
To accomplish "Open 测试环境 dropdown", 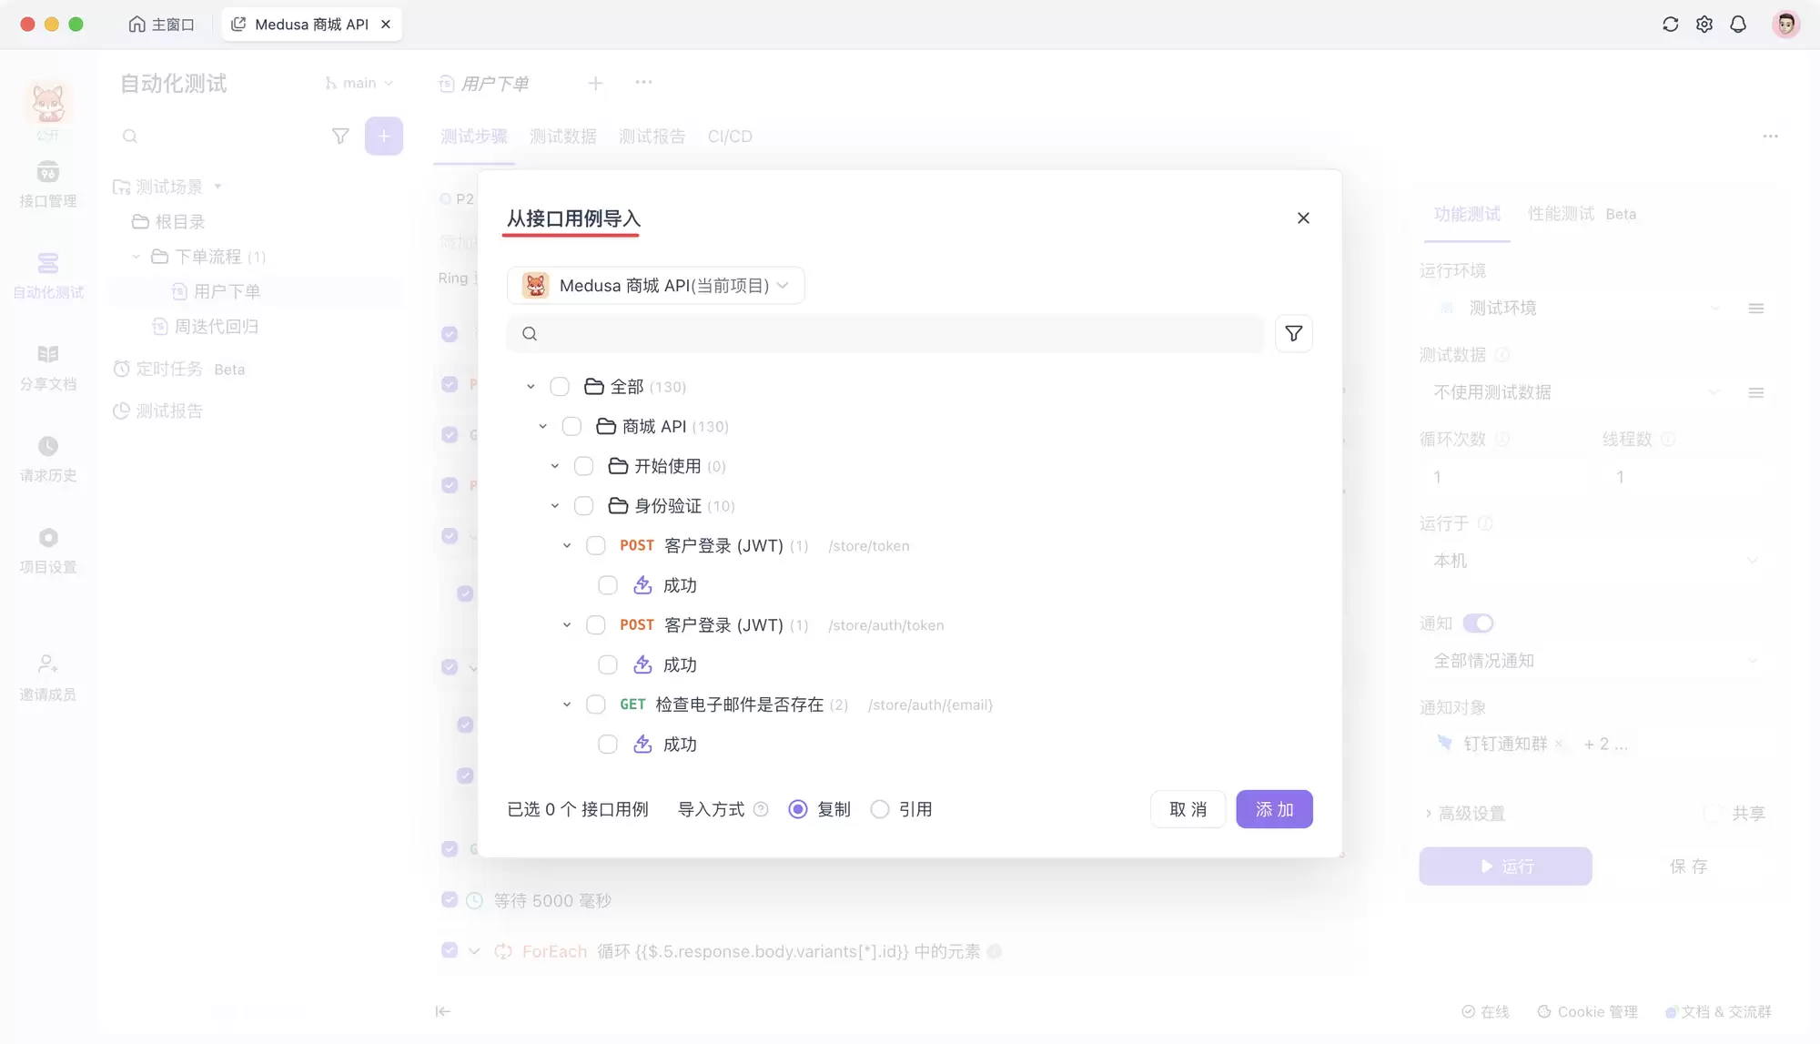I will pyautogui.click(x=1579, y=309).
